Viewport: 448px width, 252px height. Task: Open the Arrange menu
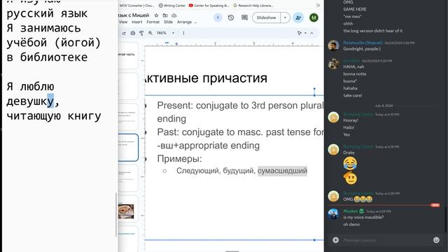coord(184,22)
